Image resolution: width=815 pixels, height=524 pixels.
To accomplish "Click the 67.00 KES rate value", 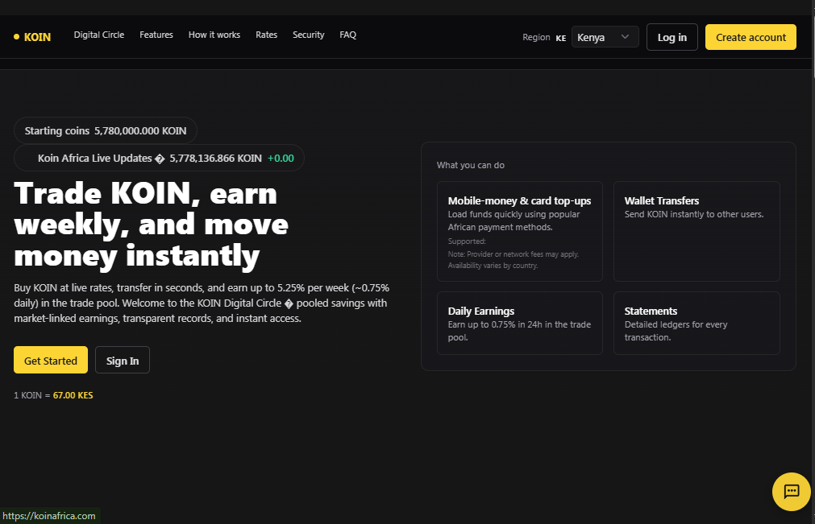I will point(73,395).
